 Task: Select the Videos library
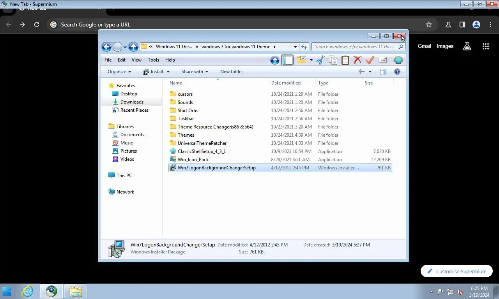[x=127, y=159]
